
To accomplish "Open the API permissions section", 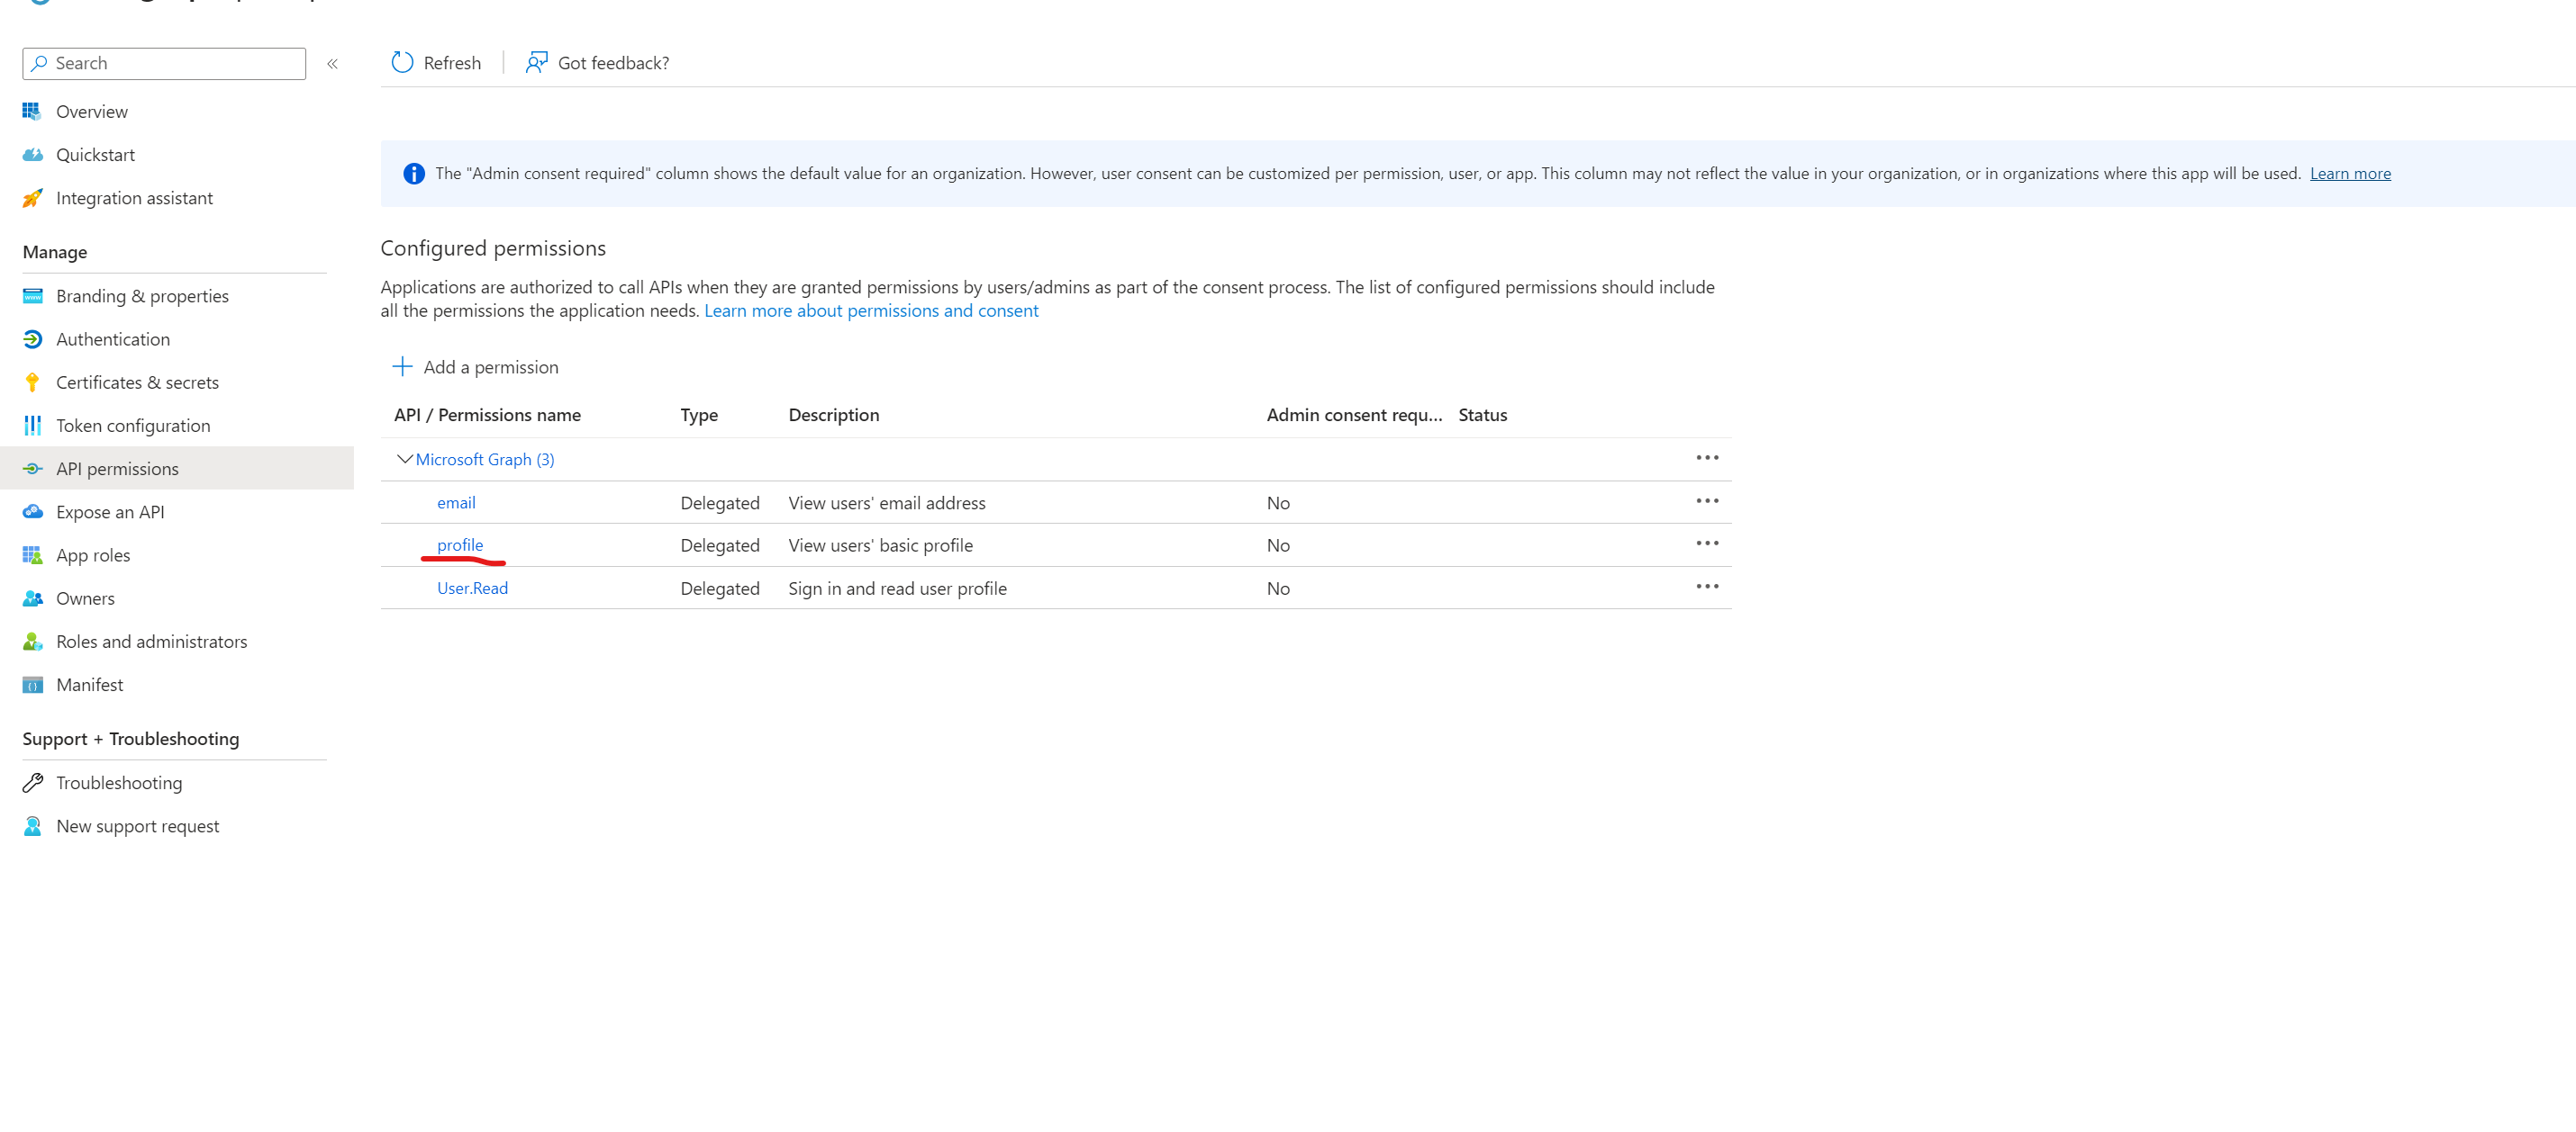I will click(117, 468).
